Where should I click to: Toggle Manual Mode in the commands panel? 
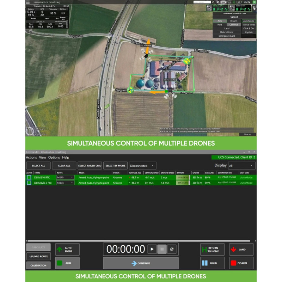pyautogui.click(x=249, y=25)
